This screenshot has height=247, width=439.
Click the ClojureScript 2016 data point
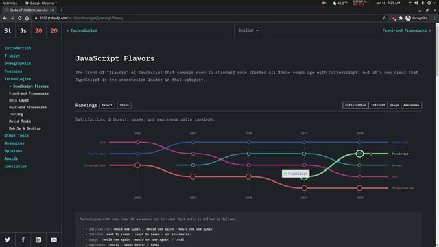(x=137, y=165)
